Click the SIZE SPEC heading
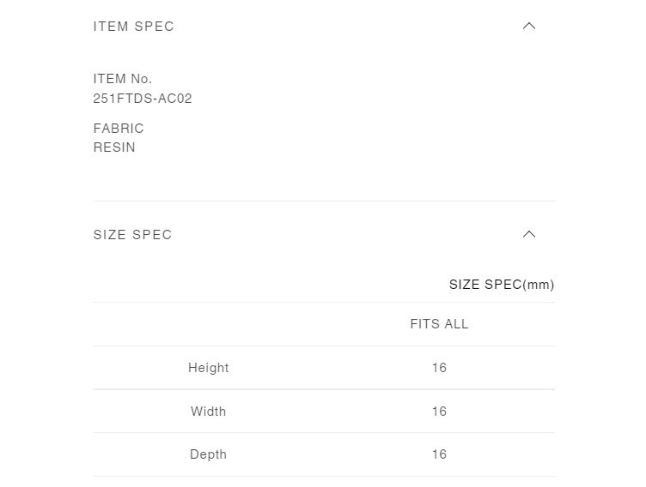 coord(132,234)
